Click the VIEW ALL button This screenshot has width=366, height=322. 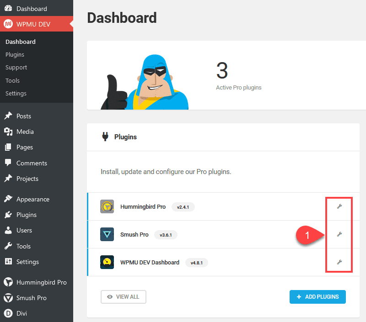click(123, 297)
